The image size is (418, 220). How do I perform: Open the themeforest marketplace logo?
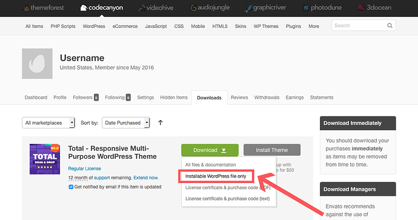pyautogui.click(x=44, y=8)
